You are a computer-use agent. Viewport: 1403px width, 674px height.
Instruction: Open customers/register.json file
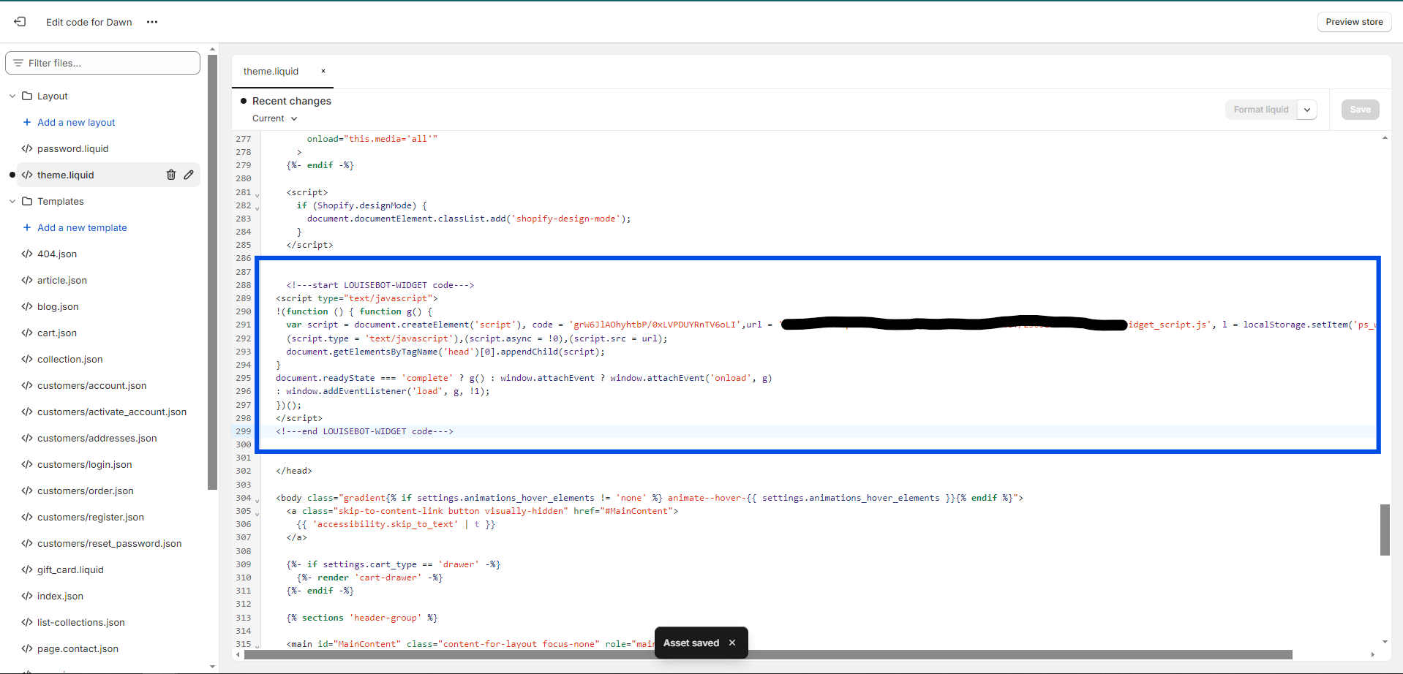(x=91, y=517)
